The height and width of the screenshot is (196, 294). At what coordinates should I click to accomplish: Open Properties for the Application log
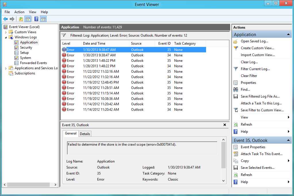click(248, 82)
